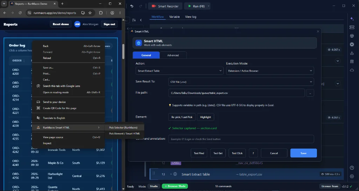Cancel the Smart HTML dialog
The width and height of the screenshot is (359, 191).
tap(274, 153)
